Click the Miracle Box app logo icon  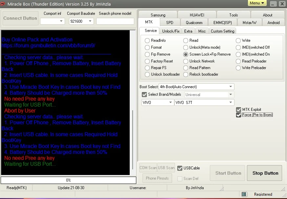click(2, 4)
